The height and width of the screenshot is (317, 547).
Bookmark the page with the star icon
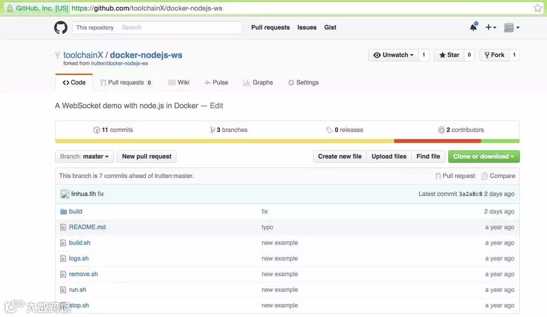[538, 8]
